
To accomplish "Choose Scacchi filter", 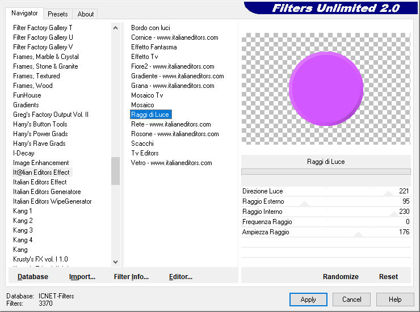I will point(142,144).
